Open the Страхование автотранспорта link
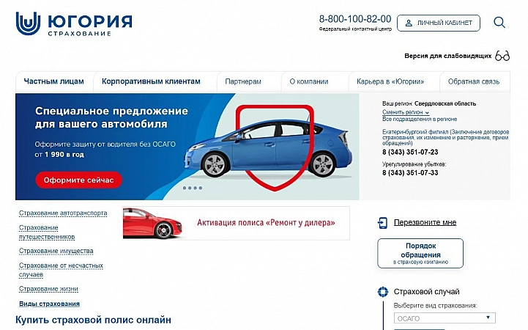 pyautogui.click(x=63, y=213)
